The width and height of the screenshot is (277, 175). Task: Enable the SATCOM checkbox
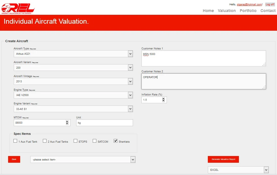[94, 141]
